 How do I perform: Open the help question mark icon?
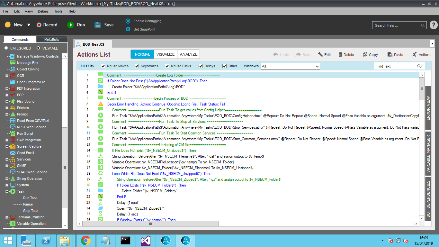[x=434, y=25]
